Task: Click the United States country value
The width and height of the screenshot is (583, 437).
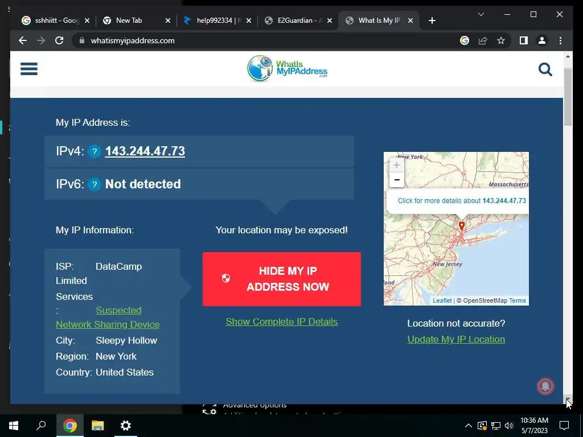Action: [x=125, y=372]
